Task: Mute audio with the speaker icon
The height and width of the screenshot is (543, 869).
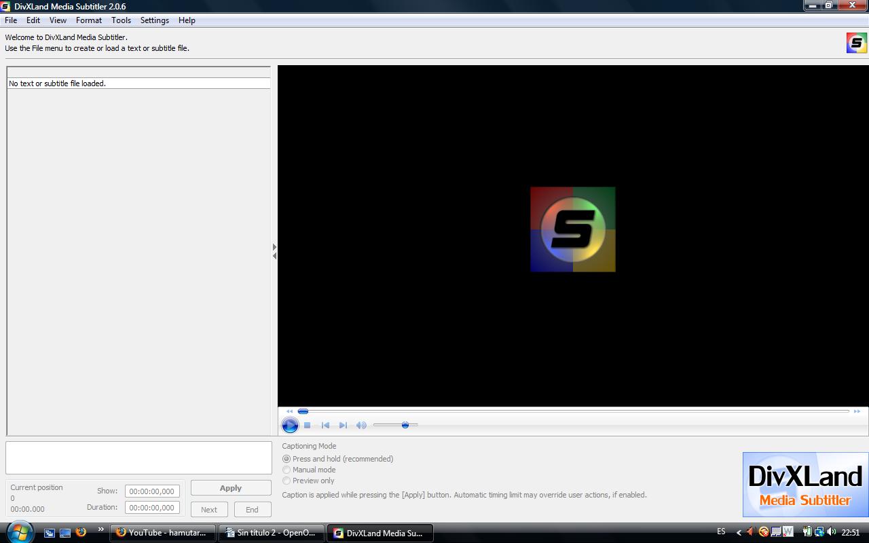Action: click(361, 425)
